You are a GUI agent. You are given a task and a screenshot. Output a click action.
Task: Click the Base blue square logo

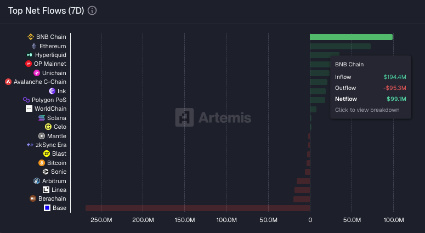tap(47, 208)
